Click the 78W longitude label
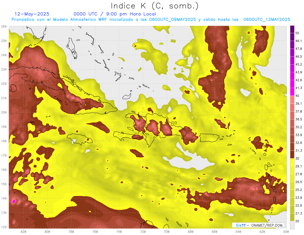 [x=71, y=232]
